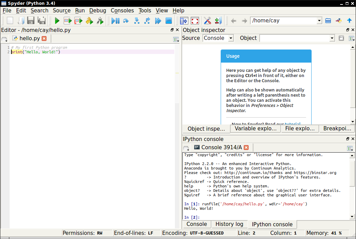Open the Help menu
The width and height of the screenshot is (356, 239).
pos(178,10)
